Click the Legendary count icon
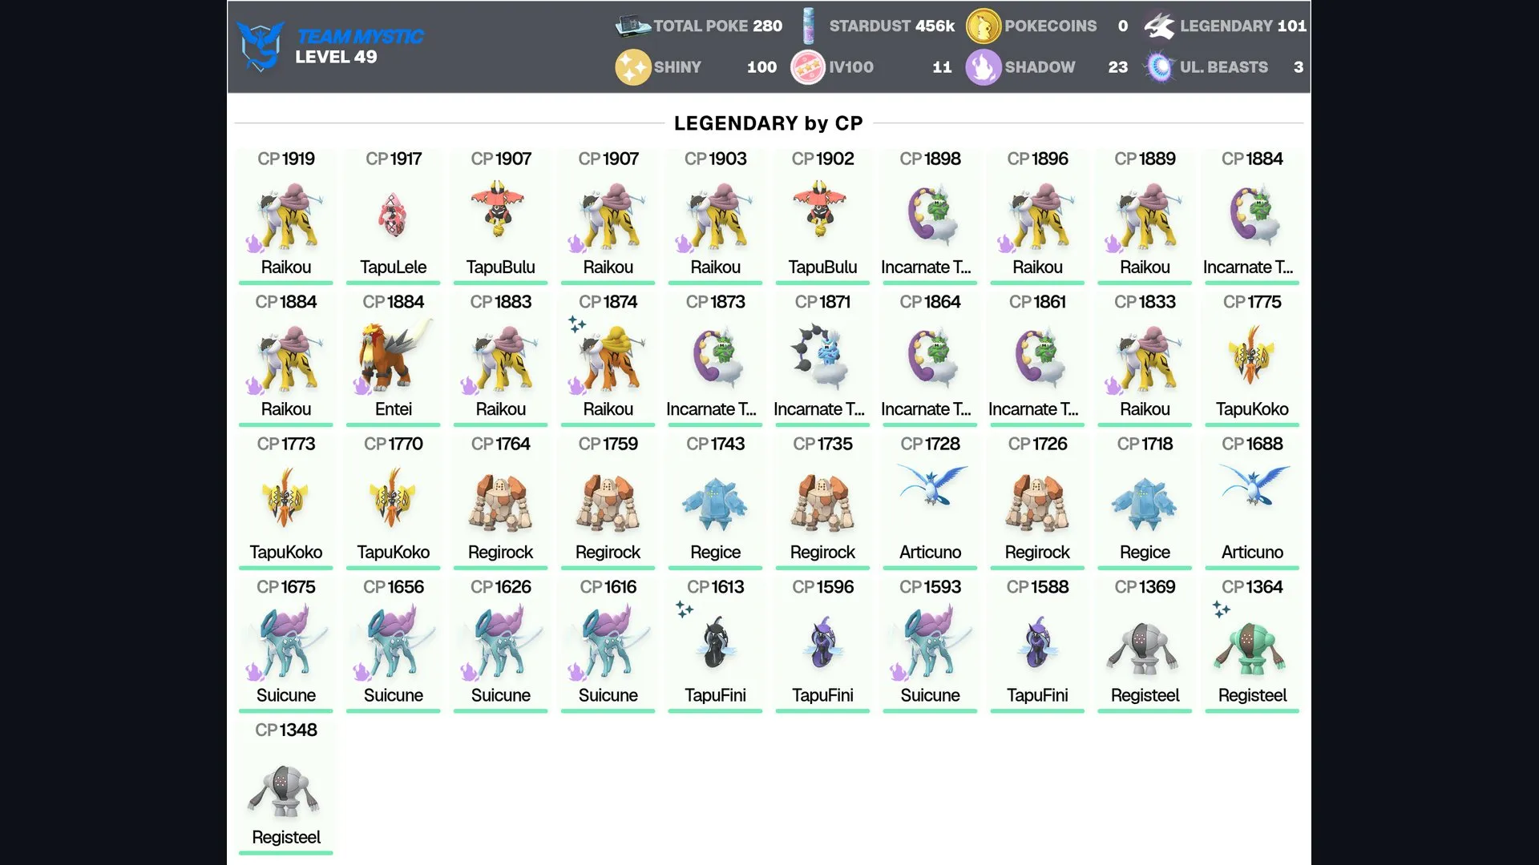Viewport: 1539px width, 865px height. pyautogui.click(x=1159, y=26)
